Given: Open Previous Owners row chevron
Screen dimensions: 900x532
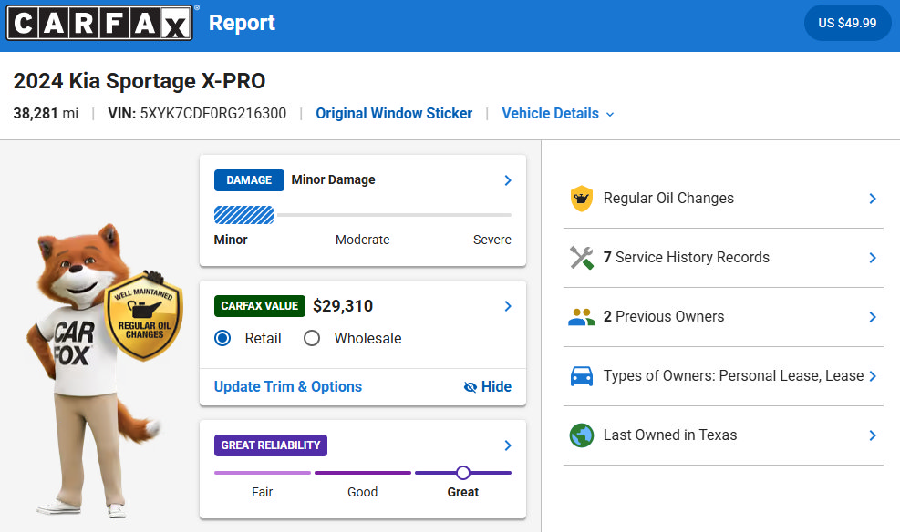Looking at the screenshot, I should pyautogui.click(x=873, y=317).
